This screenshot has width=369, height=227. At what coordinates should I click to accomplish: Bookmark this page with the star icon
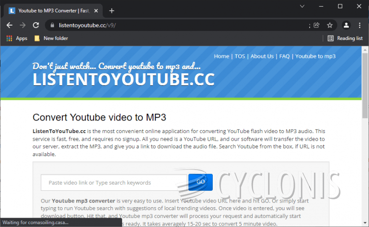[330, 25]
